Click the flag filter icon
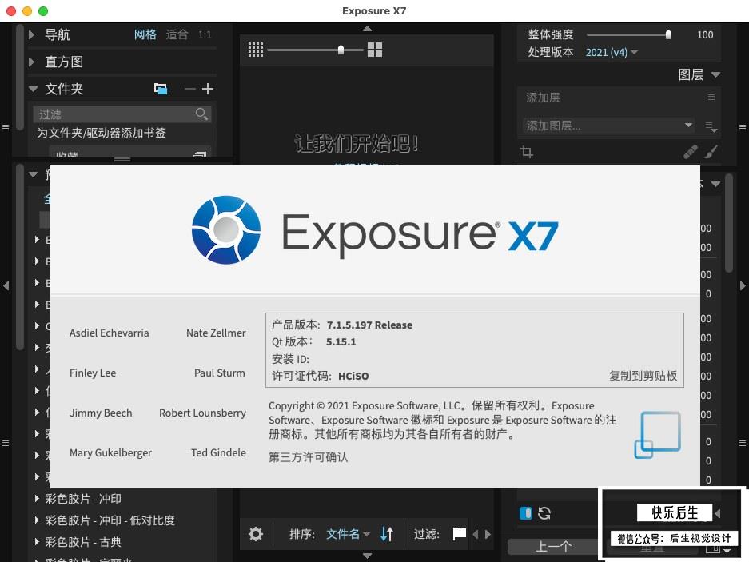The image size is (749, 562). pyautogui.click(x=460, y=534)
